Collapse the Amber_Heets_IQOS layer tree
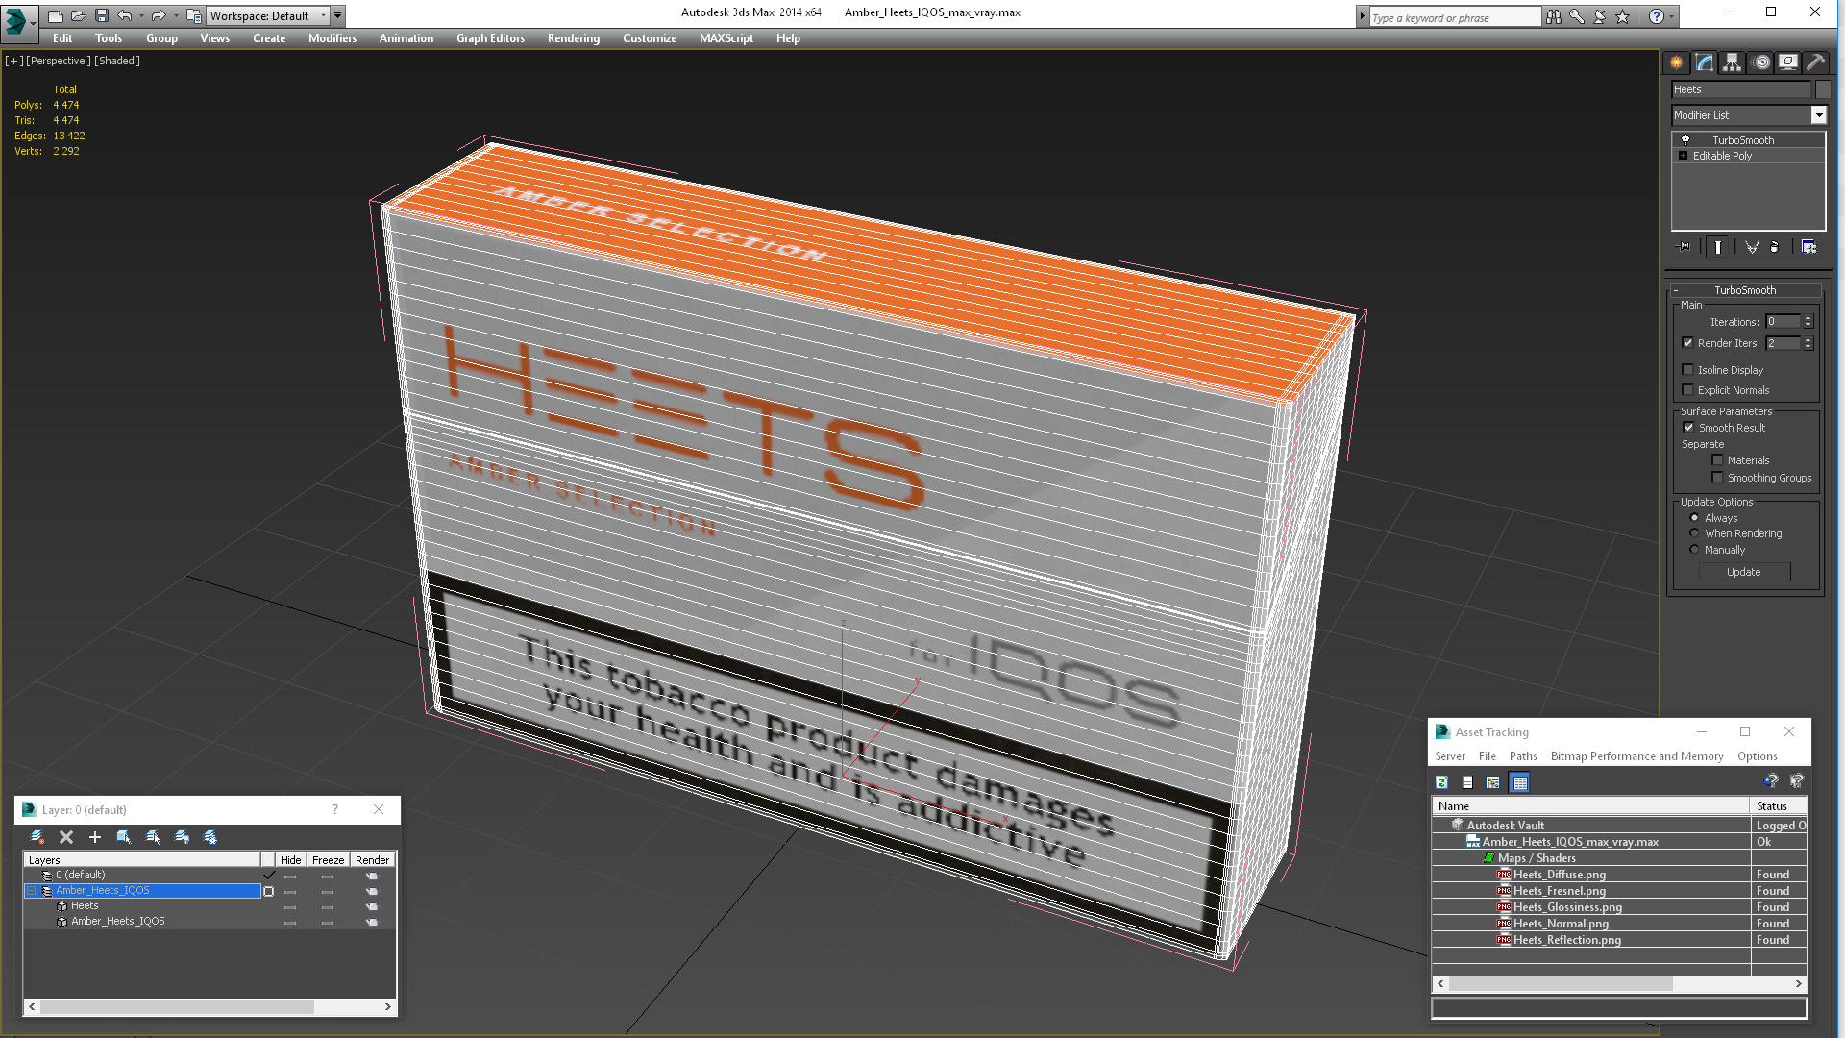The height and width of the screenshot is (1038, 1845). [x=32, y=891]
